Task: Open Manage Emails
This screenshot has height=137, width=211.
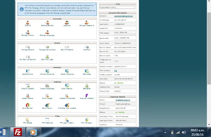Action: pos(28,47)
